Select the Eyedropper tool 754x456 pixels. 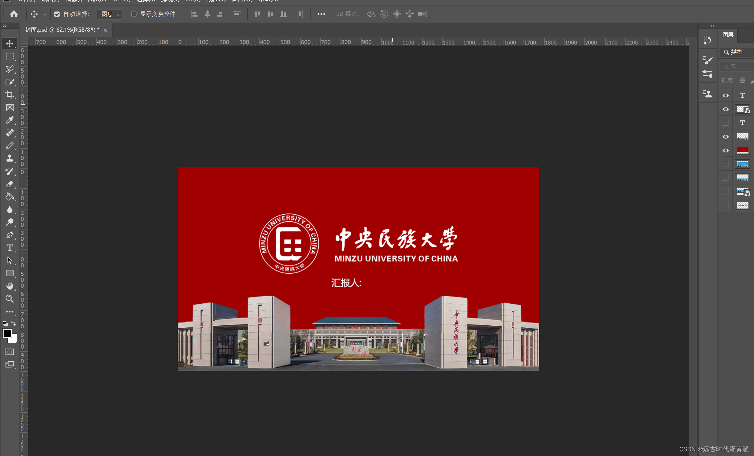coord(9,120)
